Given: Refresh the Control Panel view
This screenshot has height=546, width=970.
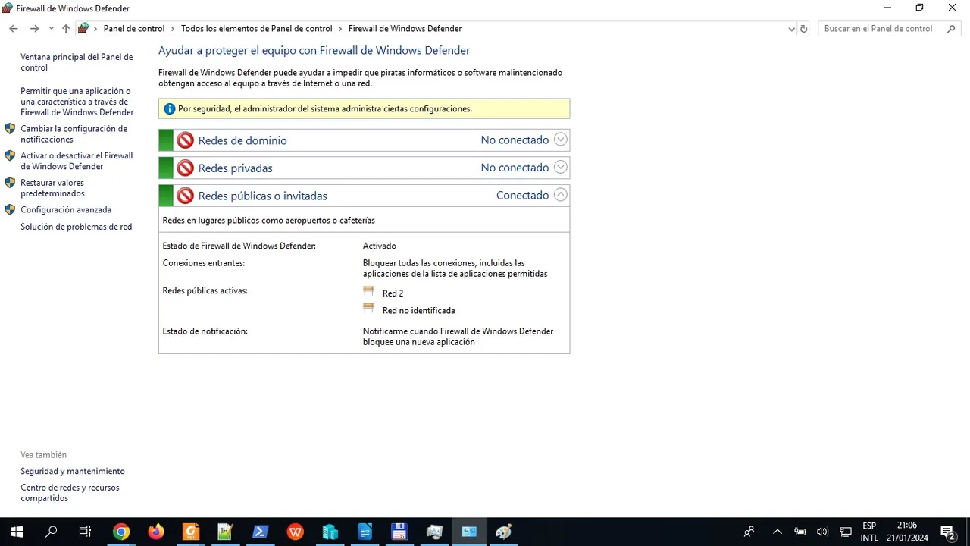Looking at the screenshot, I should (804, 29).
